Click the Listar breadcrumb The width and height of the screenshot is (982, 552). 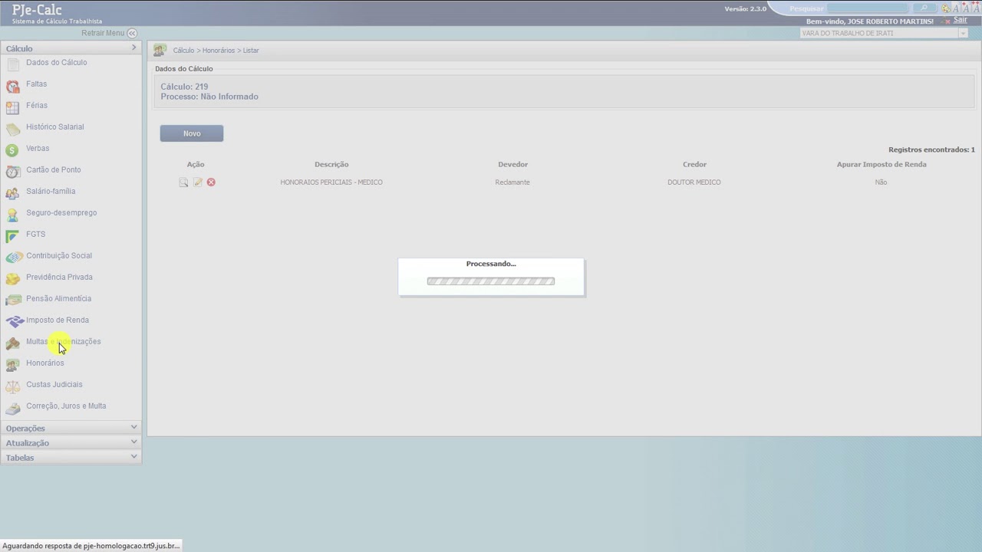point(251,51)
